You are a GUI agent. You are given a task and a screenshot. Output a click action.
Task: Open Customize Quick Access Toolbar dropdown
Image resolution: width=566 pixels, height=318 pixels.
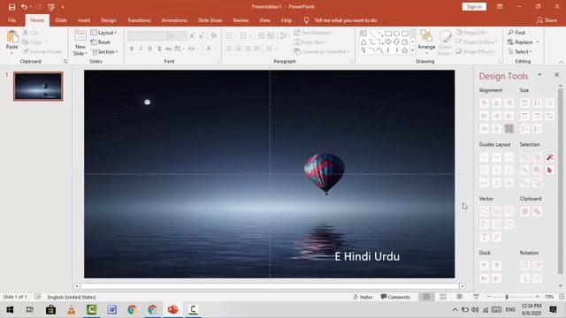[x=63, y=7]
